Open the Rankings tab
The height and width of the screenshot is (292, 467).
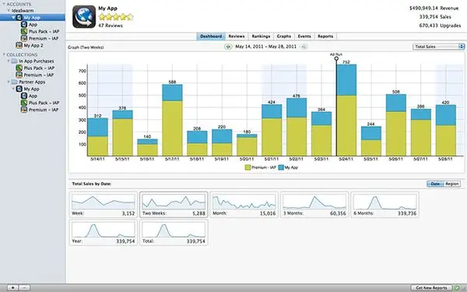coord(261,37)
